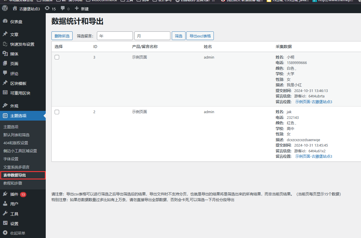Click the 年 year filter input field
Screen dimensions: 361x238
tap(115, 35)
